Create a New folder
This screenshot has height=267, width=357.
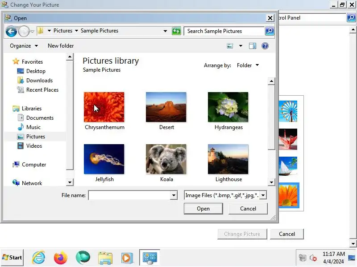tap(61, 46)
